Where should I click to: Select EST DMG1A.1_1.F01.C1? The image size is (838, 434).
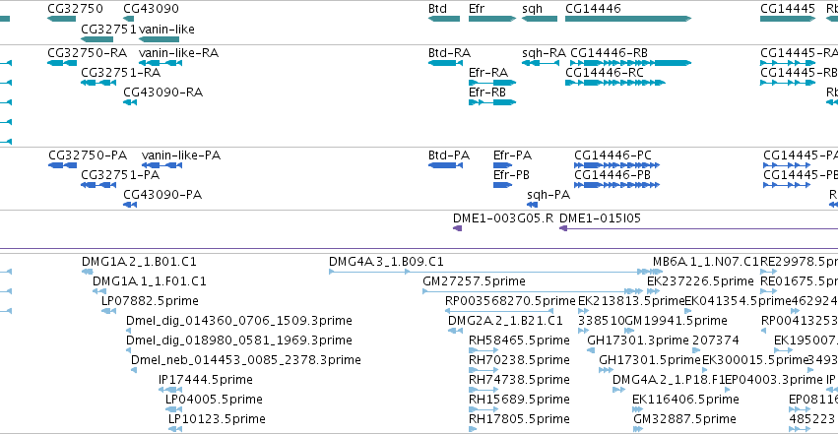[98, 291]
